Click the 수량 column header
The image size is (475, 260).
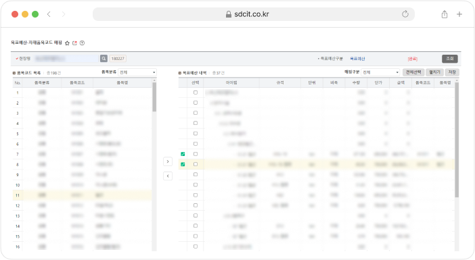pos(356,83)
